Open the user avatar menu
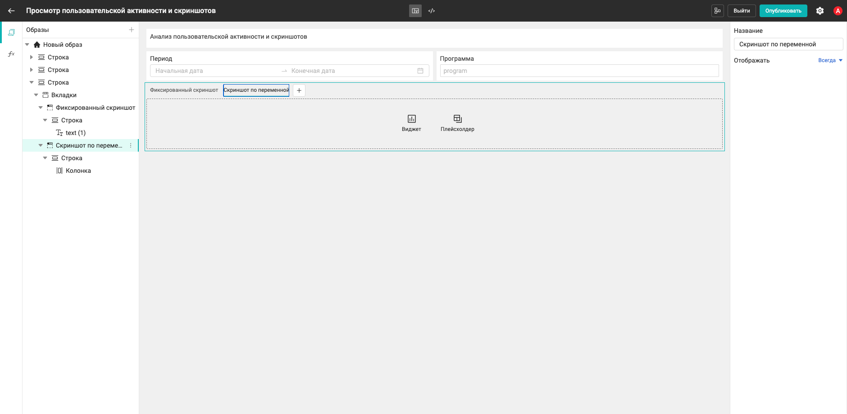Image resolution: width=847 pixels, height=414 pixels. 838,11
